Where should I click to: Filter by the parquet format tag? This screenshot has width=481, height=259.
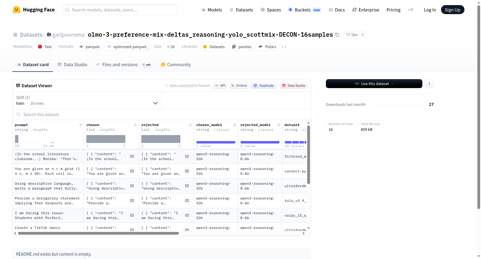[90, 47]
